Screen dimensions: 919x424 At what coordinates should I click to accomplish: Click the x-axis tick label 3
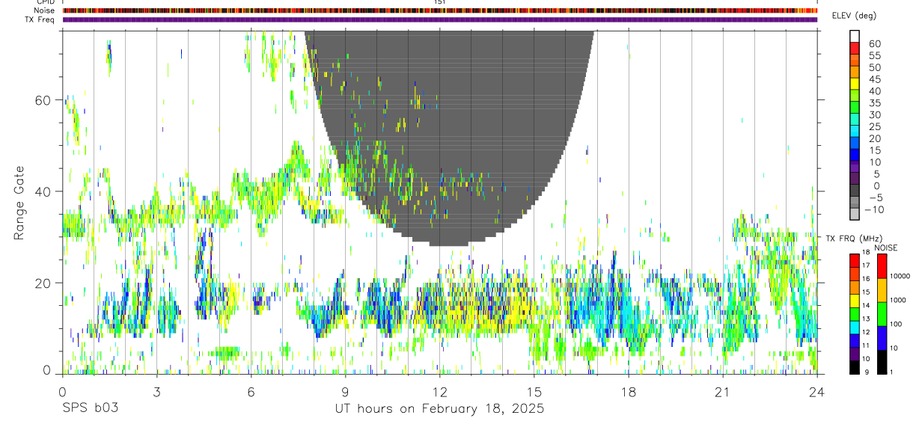tap(156, 391)
